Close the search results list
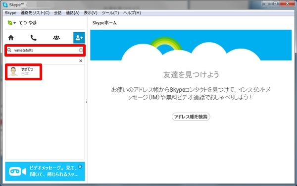This screenshot has height=186, width=297. 81,61
